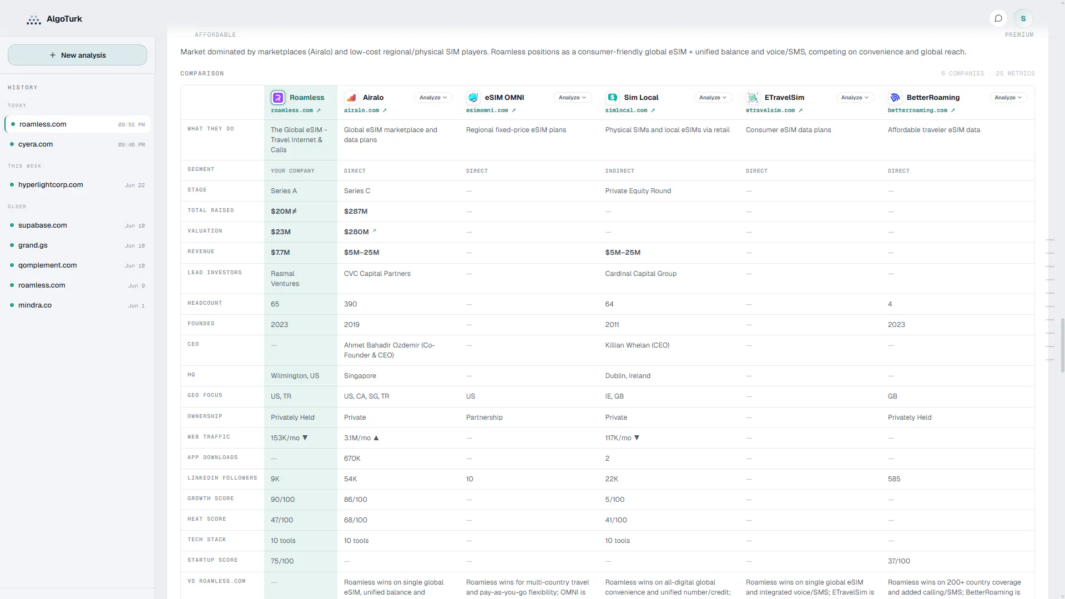
Task: Click CVC Capital Partners cell
Action: coord(377,274)
